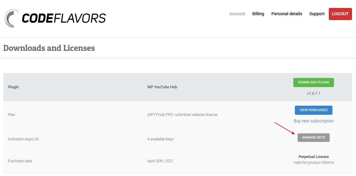Select the version text v1.6.7.1

click(x=313, y=93)
